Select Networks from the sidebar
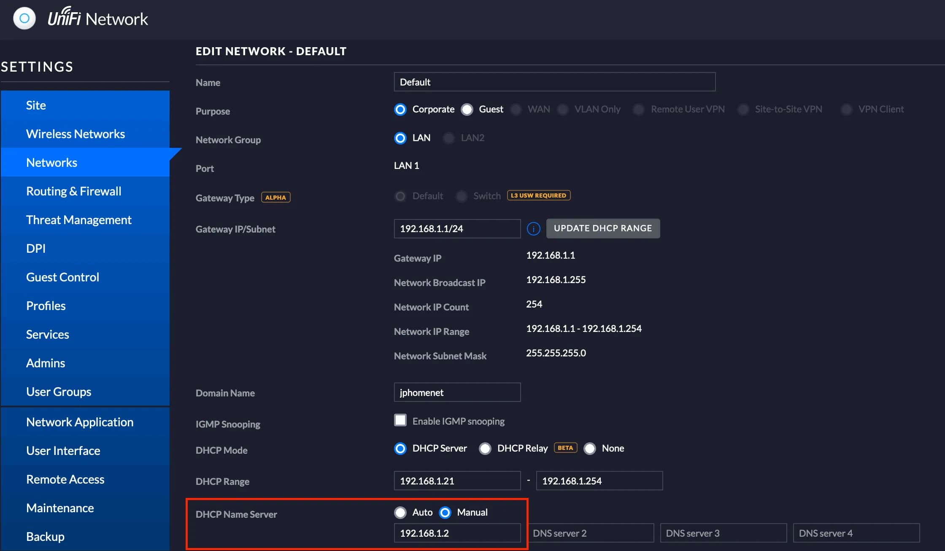Viewport: 945px width, 551px height. pos(51,162)
